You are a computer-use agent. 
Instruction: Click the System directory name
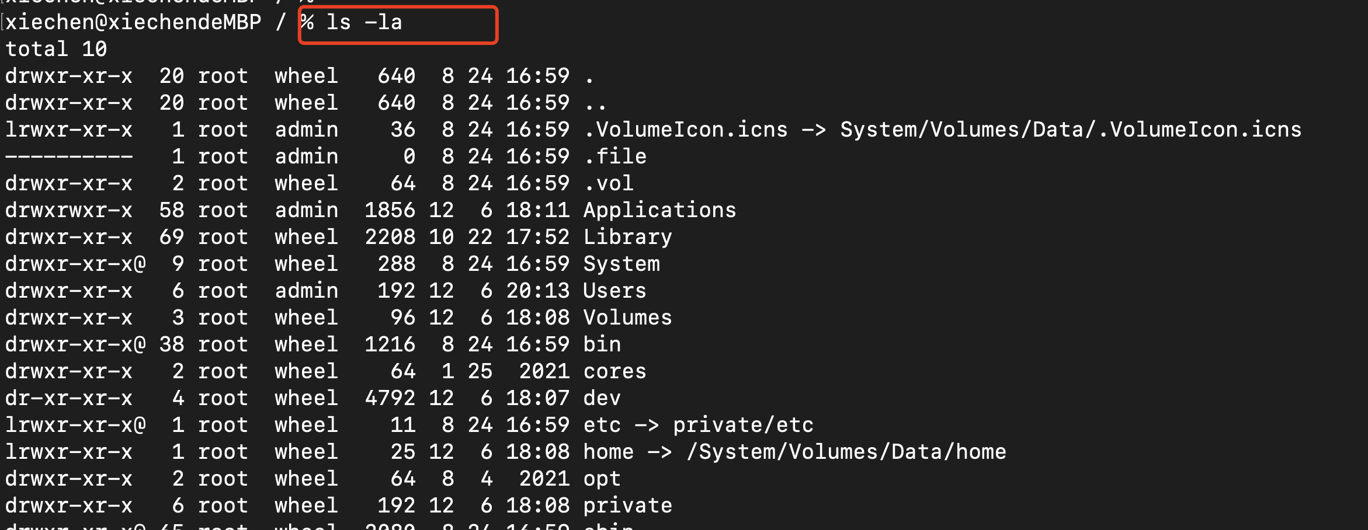click(621, 264)
